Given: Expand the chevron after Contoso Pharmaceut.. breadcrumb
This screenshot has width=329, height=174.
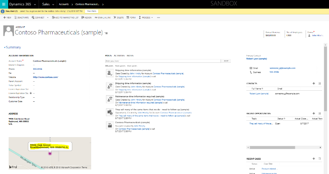Looking at the screenshot, I should [x=103, y=5].
